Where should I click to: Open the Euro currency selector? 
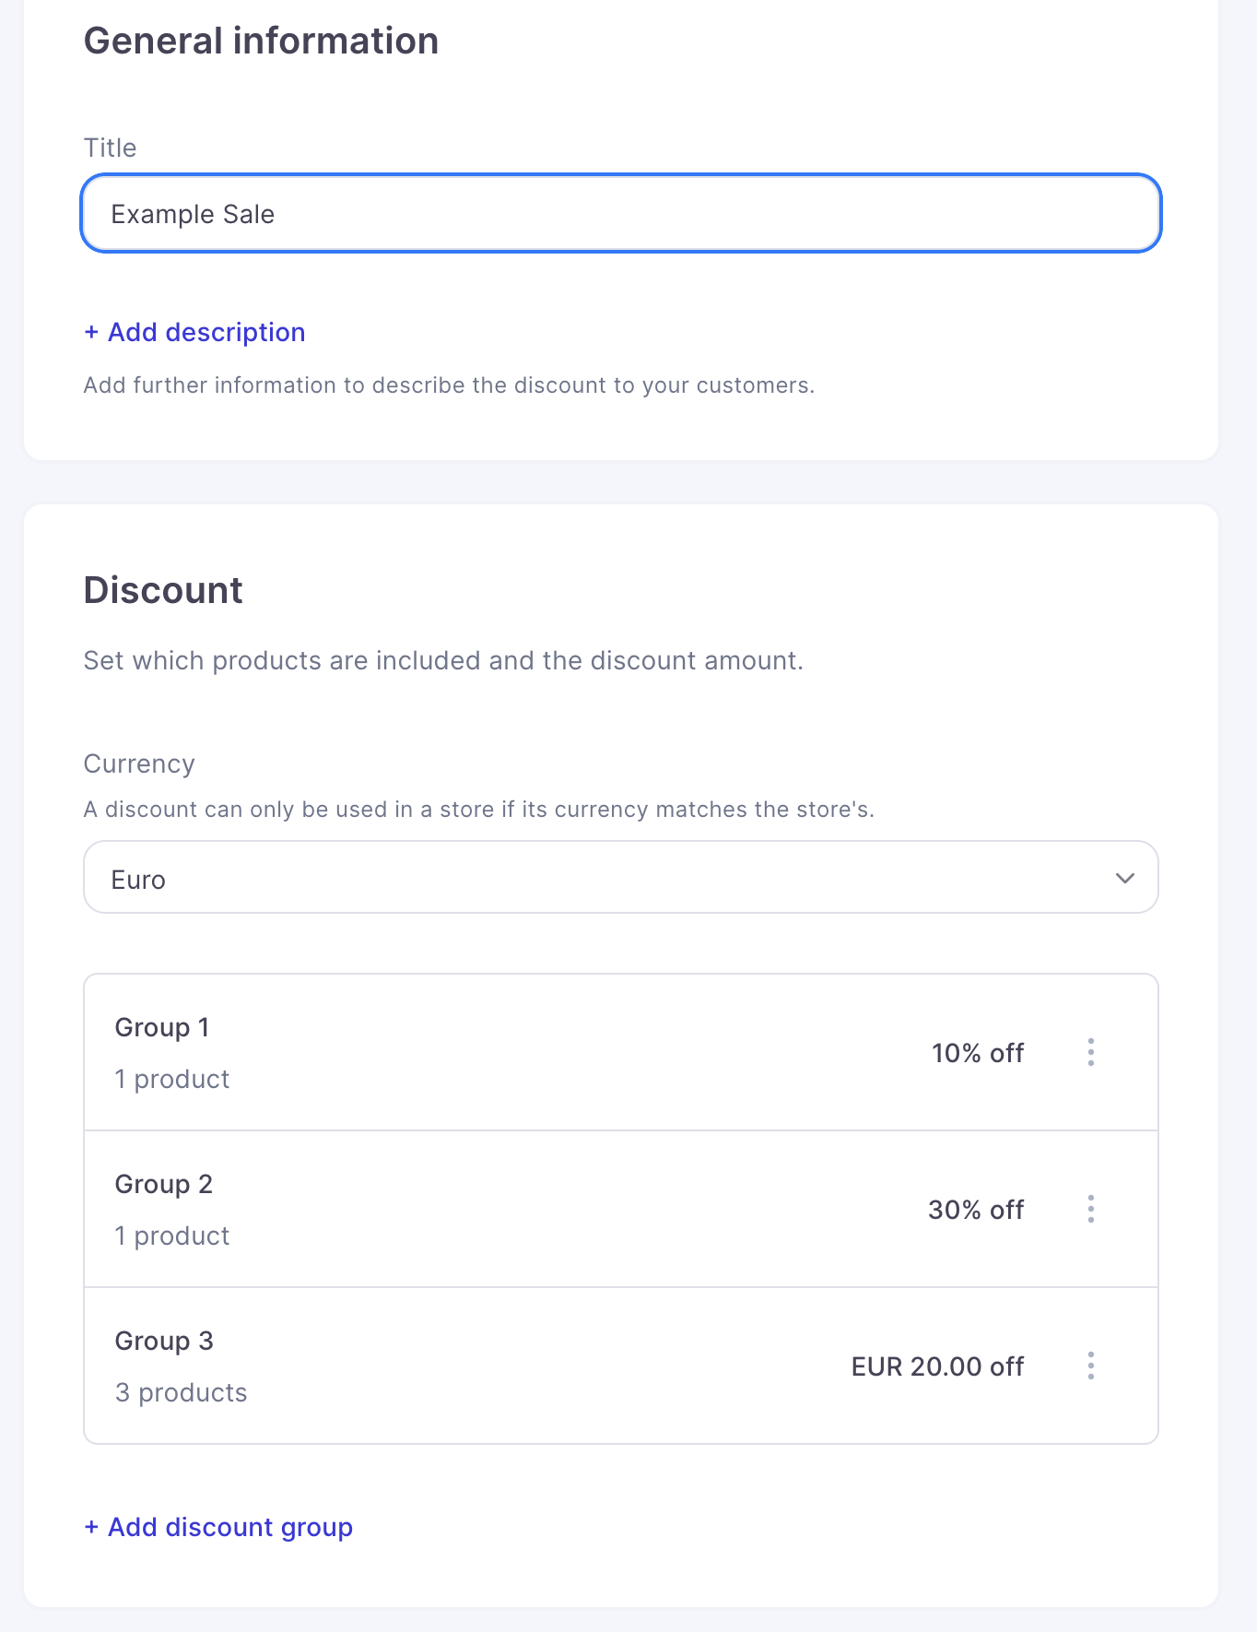619,878
